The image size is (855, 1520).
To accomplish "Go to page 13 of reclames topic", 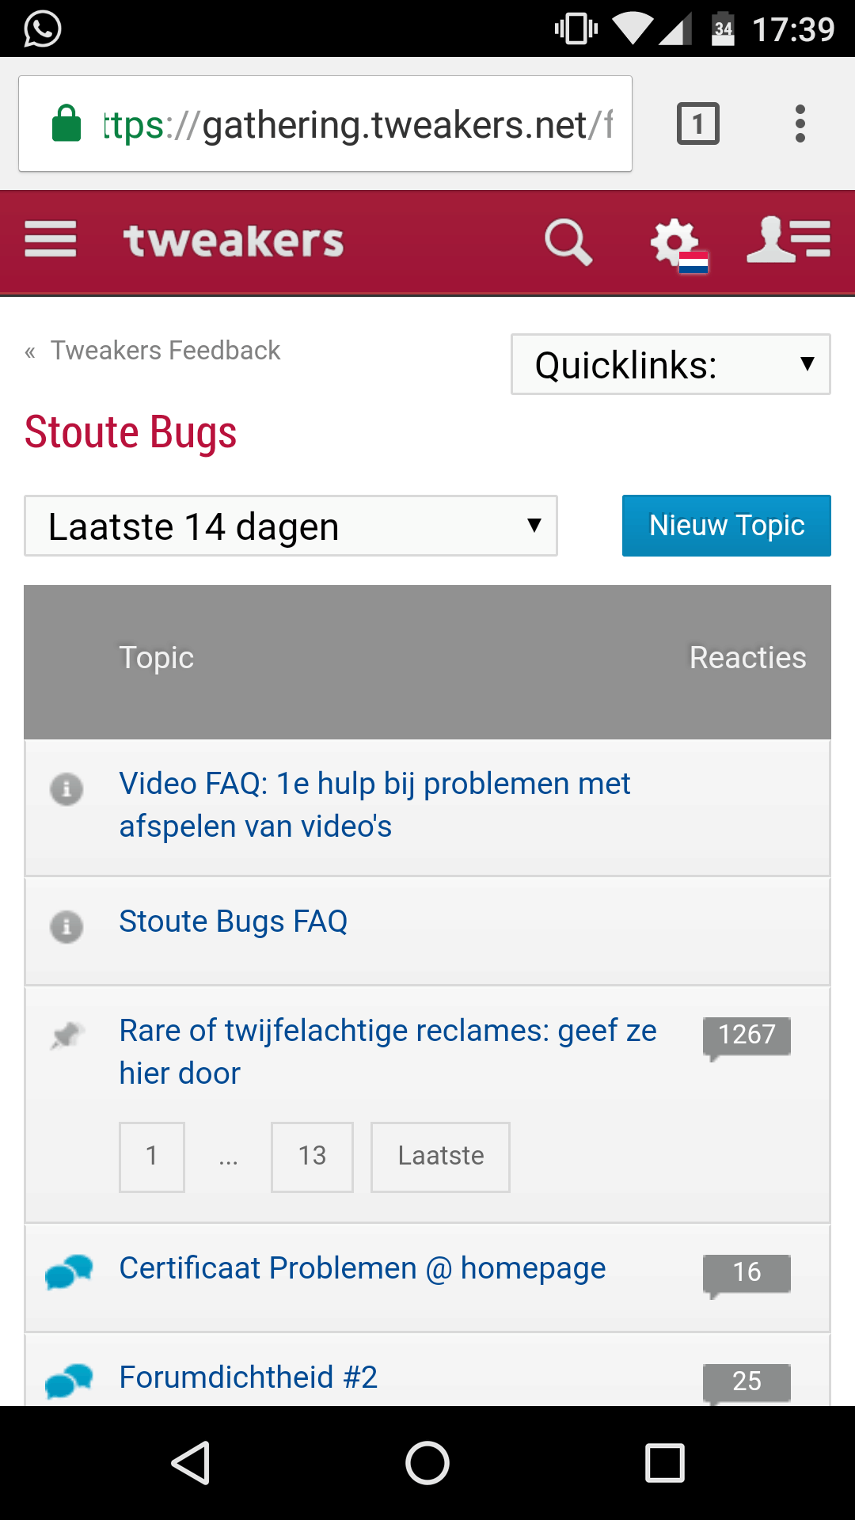I will coord(312,1157).
